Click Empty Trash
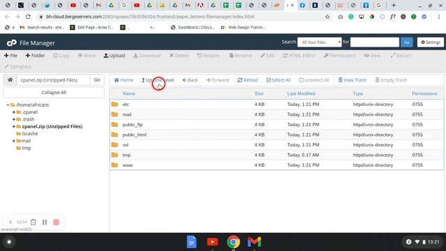The width and height of the screenshot is (446, 251). click(x=391, y=80)
